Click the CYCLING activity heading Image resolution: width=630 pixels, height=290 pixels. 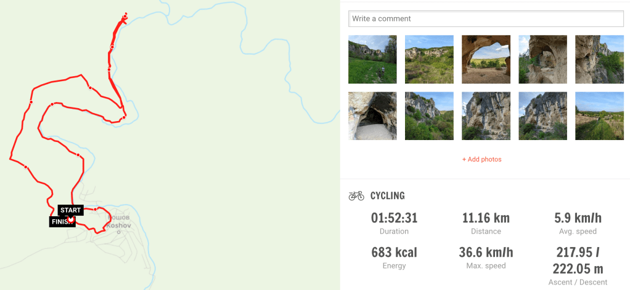click(x=387, y=196)
